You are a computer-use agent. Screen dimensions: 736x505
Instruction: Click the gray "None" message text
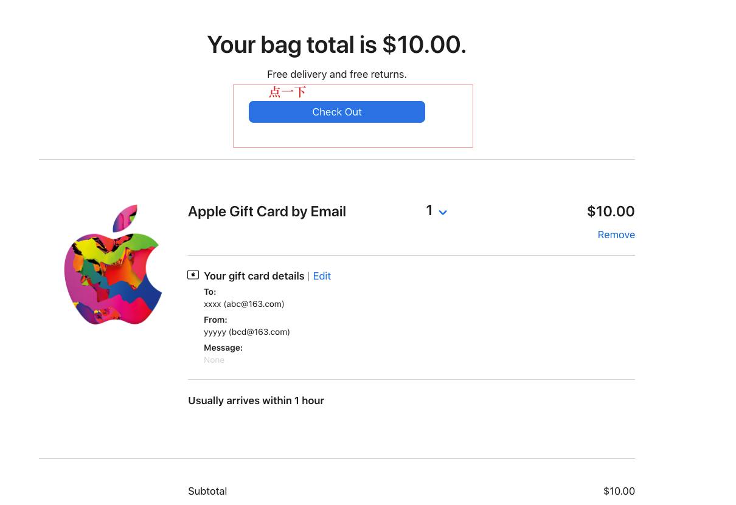click(x=214, y=360)
